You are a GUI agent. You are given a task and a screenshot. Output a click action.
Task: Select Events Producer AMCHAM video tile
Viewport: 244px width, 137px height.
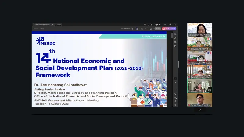pos(200,72)
